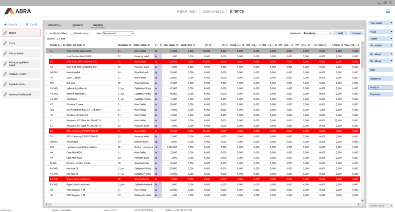Select Průvodce zajištěním zdrojů agenda icon
The image size is (395, 212).
click(x=5, y=64)
